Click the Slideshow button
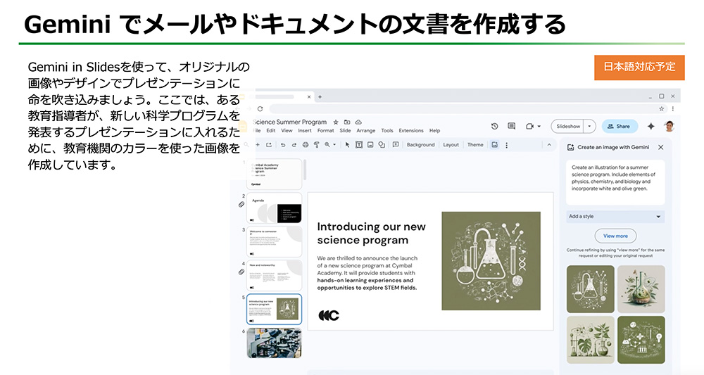The image size is (704, 375). [x=568, y=127]
